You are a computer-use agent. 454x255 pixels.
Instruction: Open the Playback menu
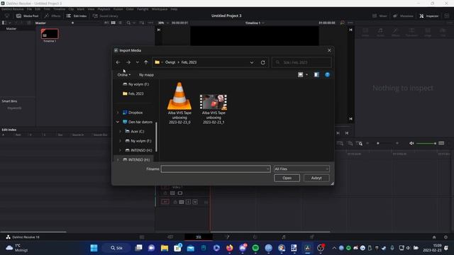click(104, 9)
